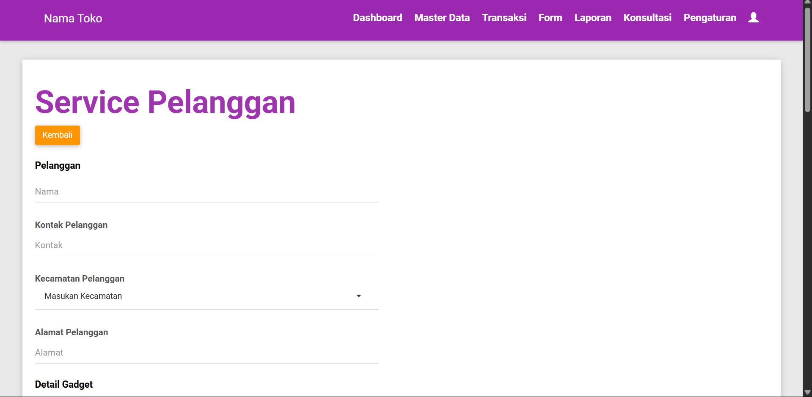Click the Nama Toko brand link

tap(73, 19)
